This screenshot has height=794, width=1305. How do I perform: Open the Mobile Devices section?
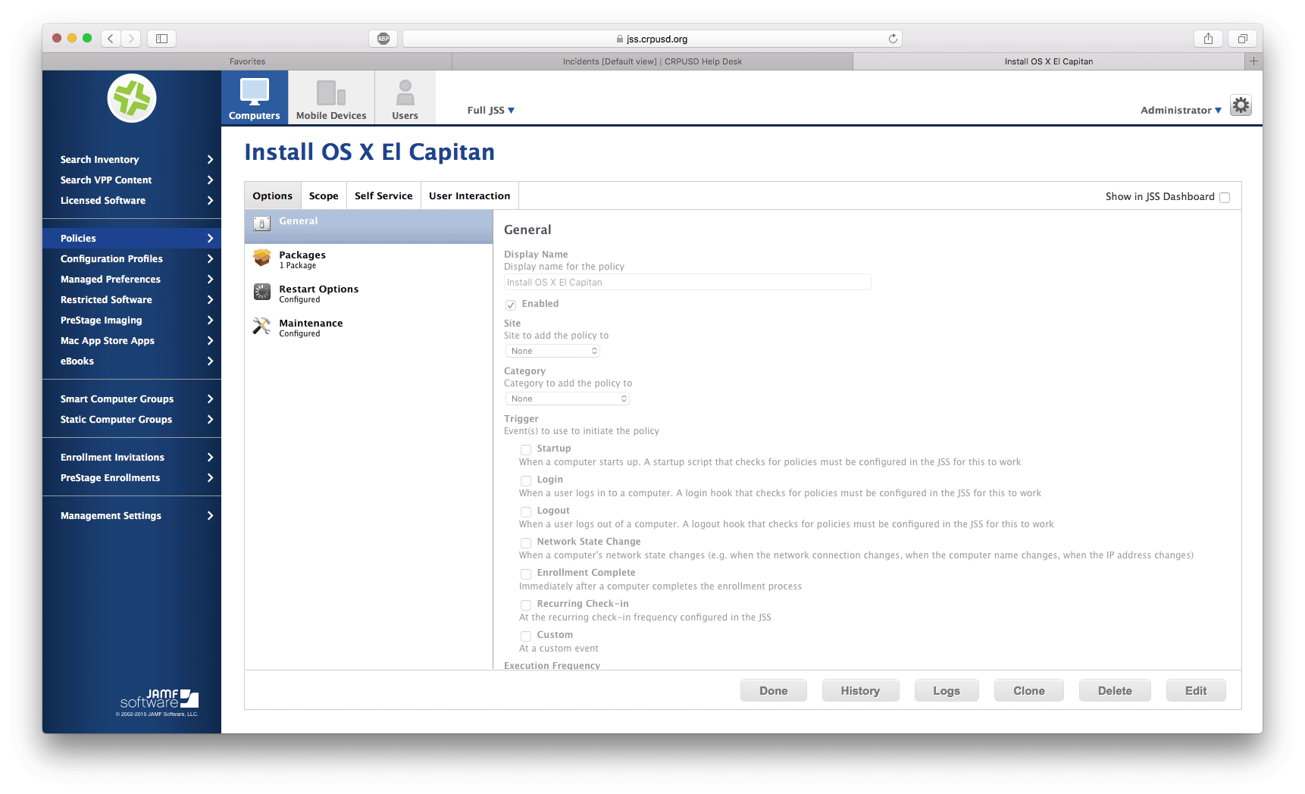[331, 97]
